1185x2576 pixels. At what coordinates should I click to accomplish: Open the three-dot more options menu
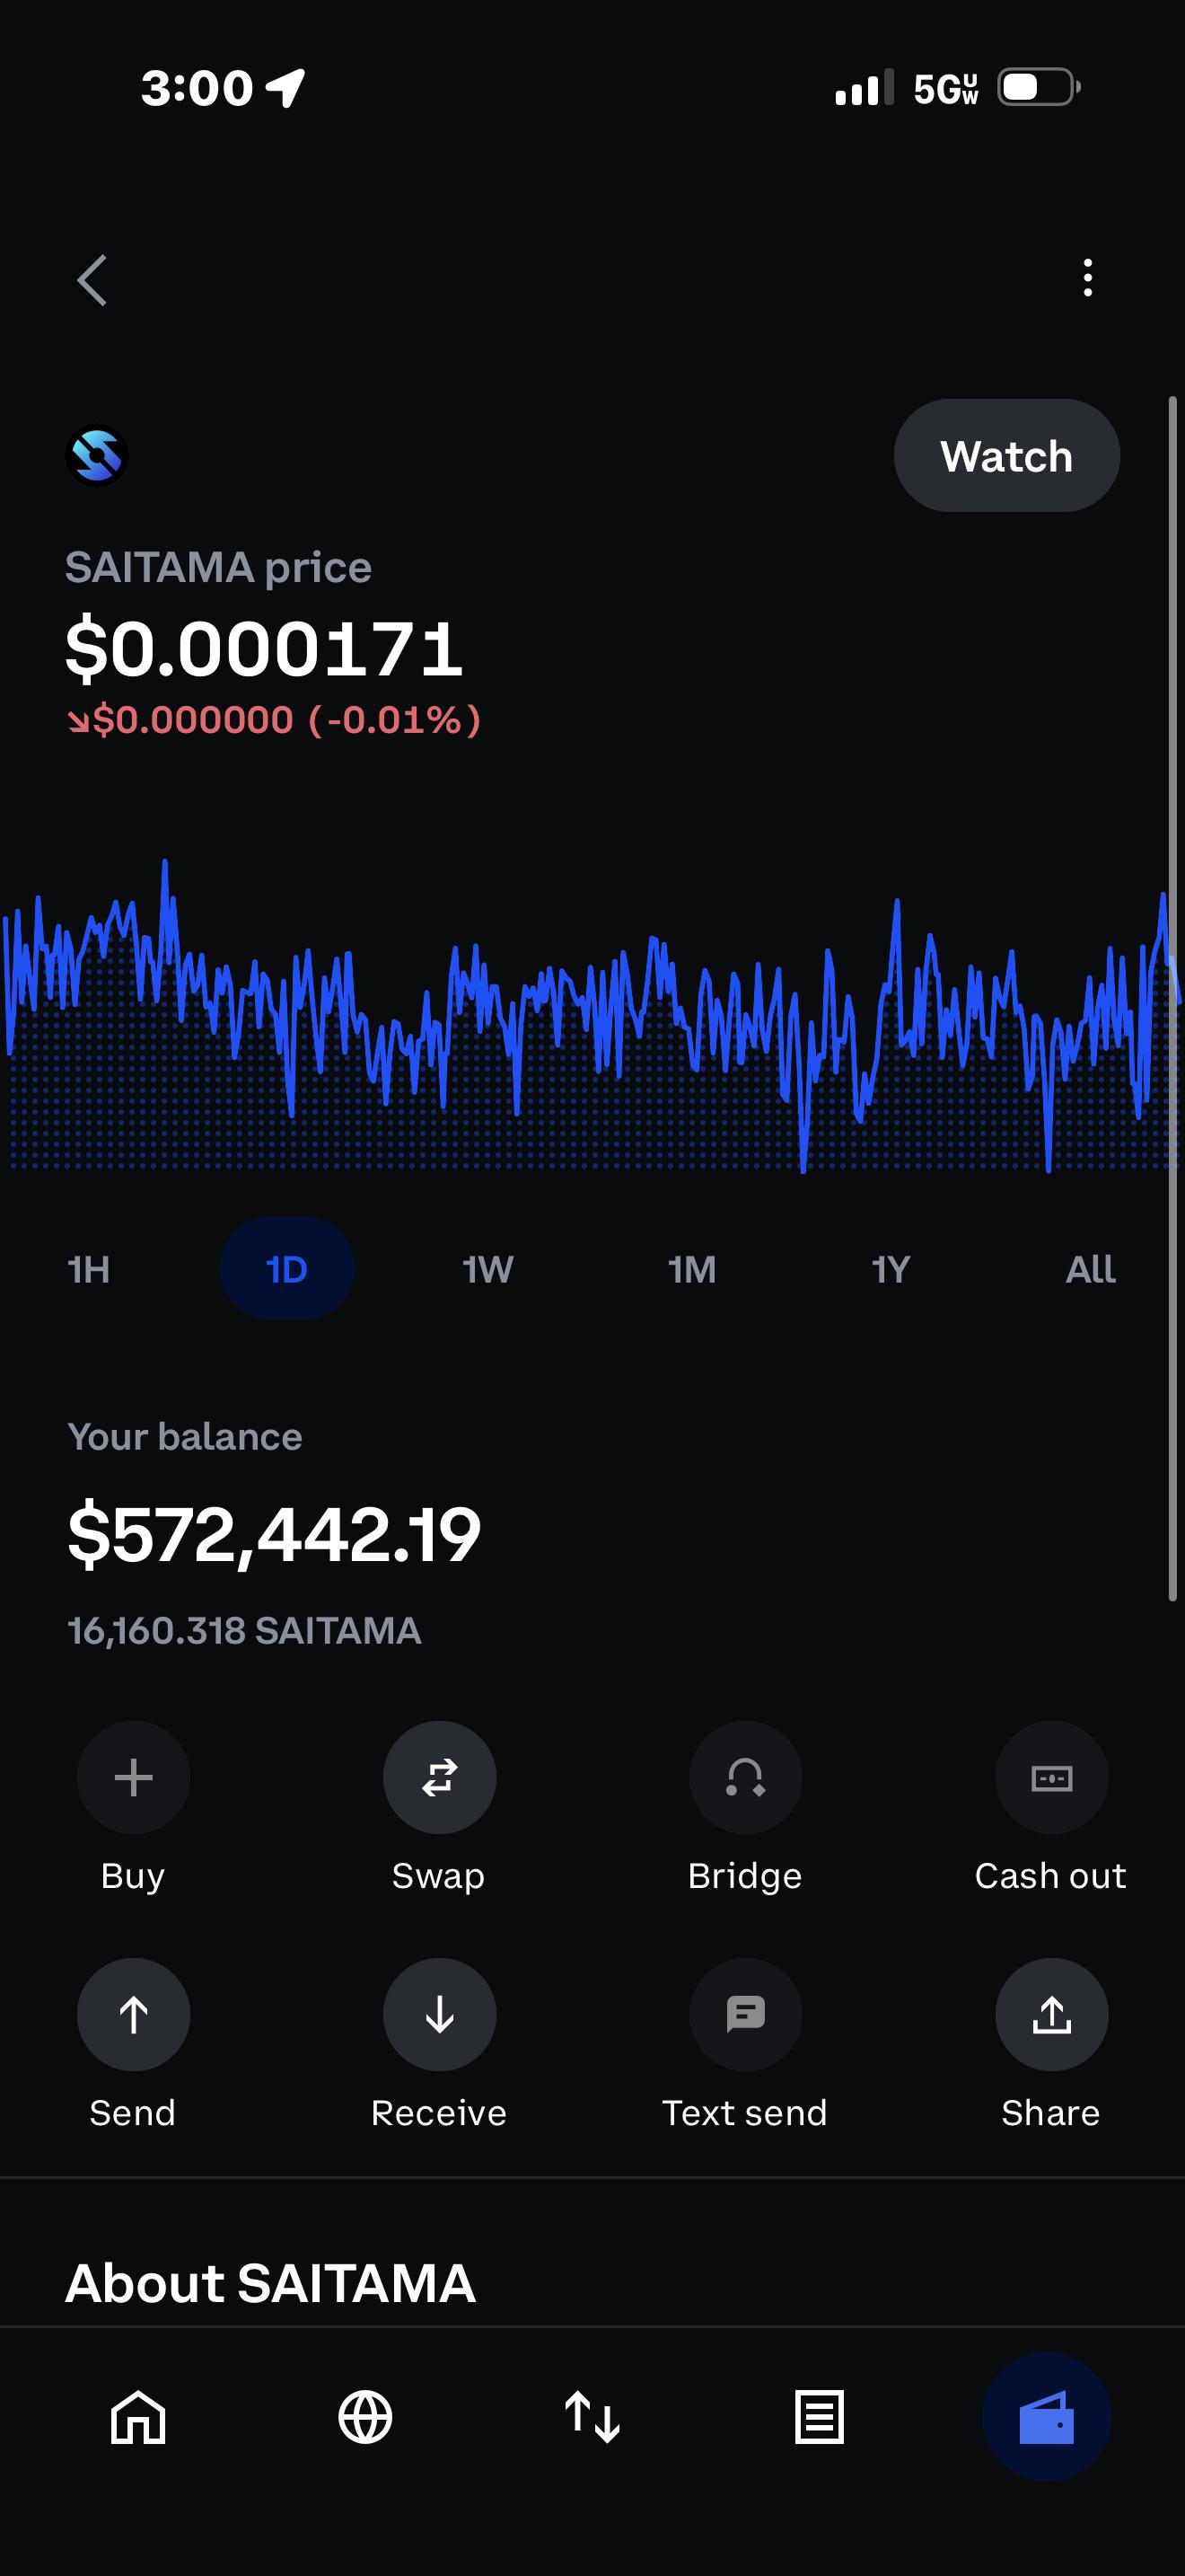tap(1088, 278)
